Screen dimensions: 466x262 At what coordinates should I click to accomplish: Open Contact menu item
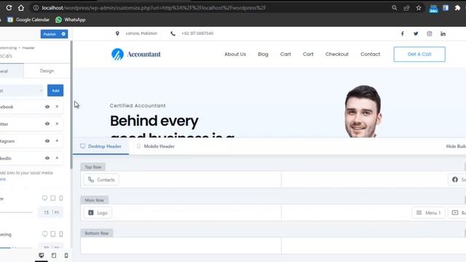371,54
